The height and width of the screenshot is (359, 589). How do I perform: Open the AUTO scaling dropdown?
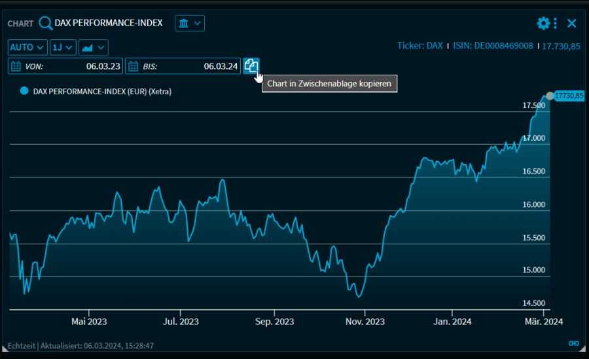pyautogui.click(x=27, y=47)
